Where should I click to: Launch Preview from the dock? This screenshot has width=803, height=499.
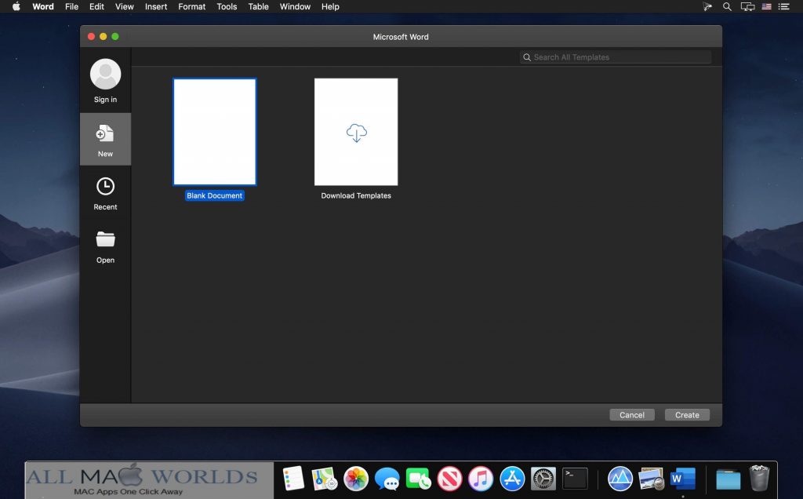(652, 479)
